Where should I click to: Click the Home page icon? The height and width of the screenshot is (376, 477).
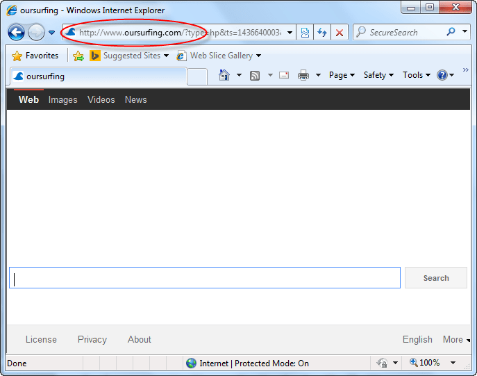pyautogui.click(x=224, y=75)
